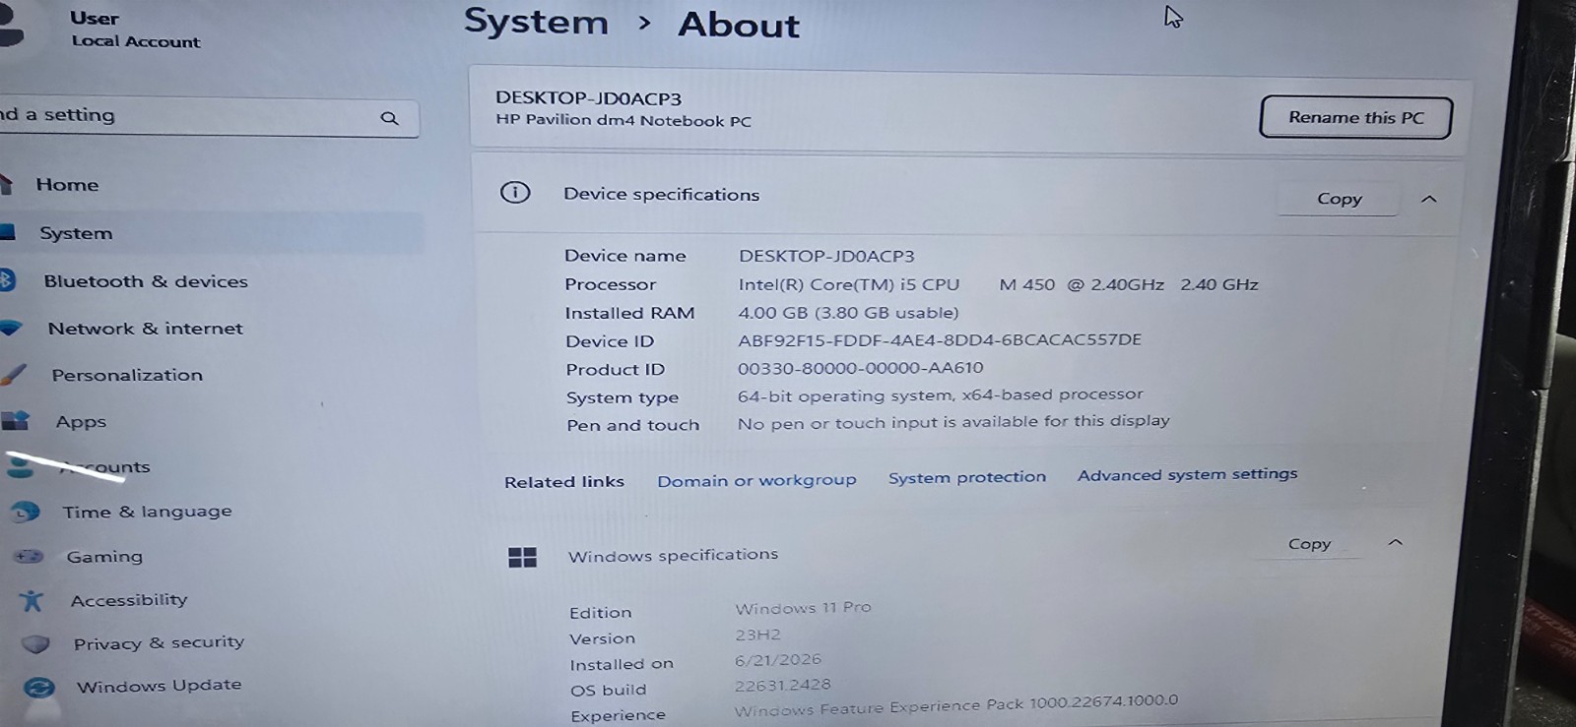Collapse the Device specifications section
1576x727 pixels.
click(1429, 199)
